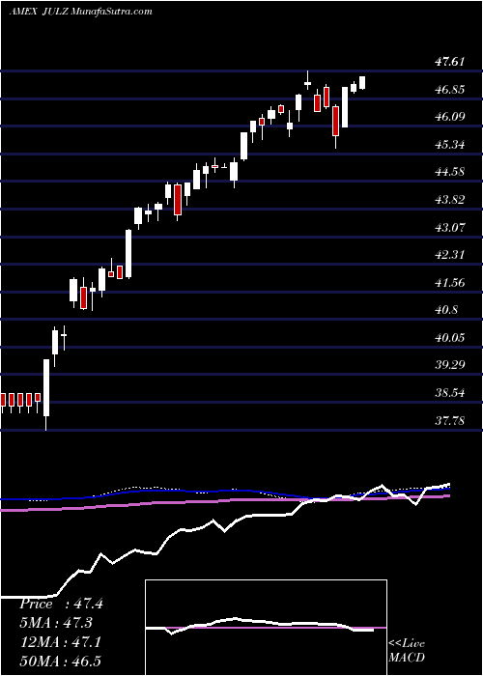Screen dimensions: 483x676
Task: Select the 40.05 price axis label
Action: (x=449, y=337)
